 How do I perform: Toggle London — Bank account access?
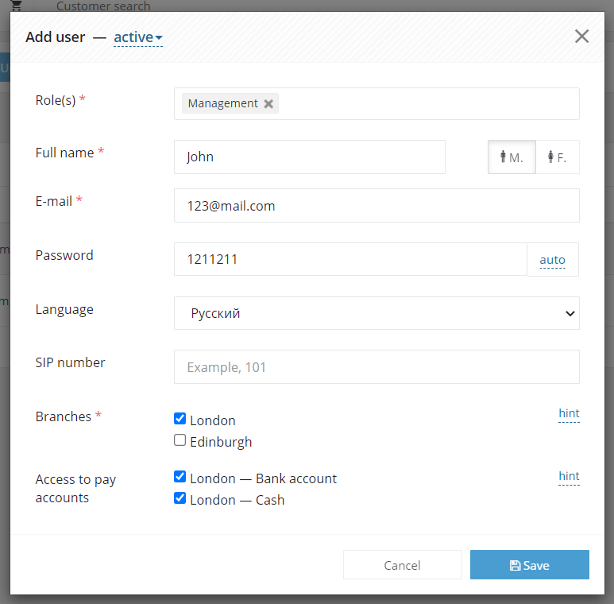(180, 476)
